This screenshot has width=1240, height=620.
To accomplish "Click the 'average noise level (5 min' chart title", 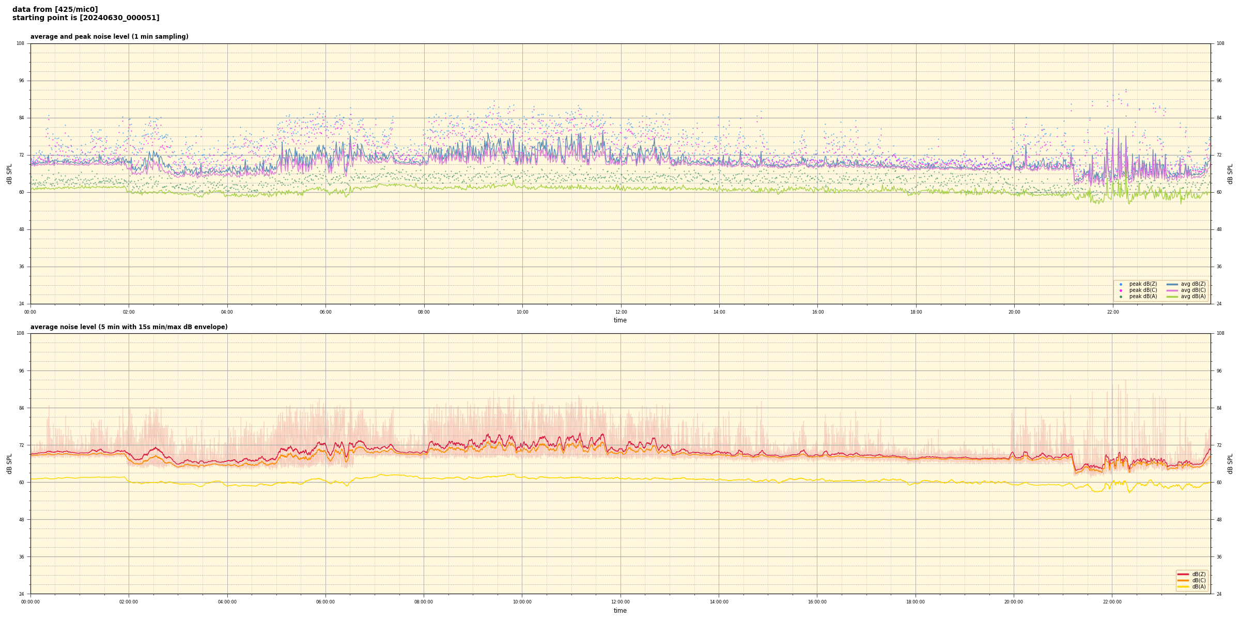I will 129,327.
